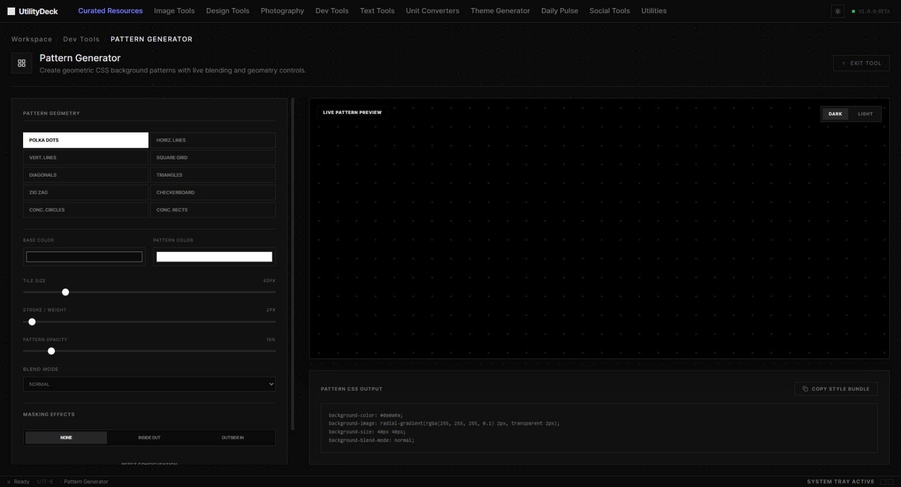Open the Blend Mode dropdown
Image resolution: width=901 pixels, height=487 pixels.
[x=149, y=384]
